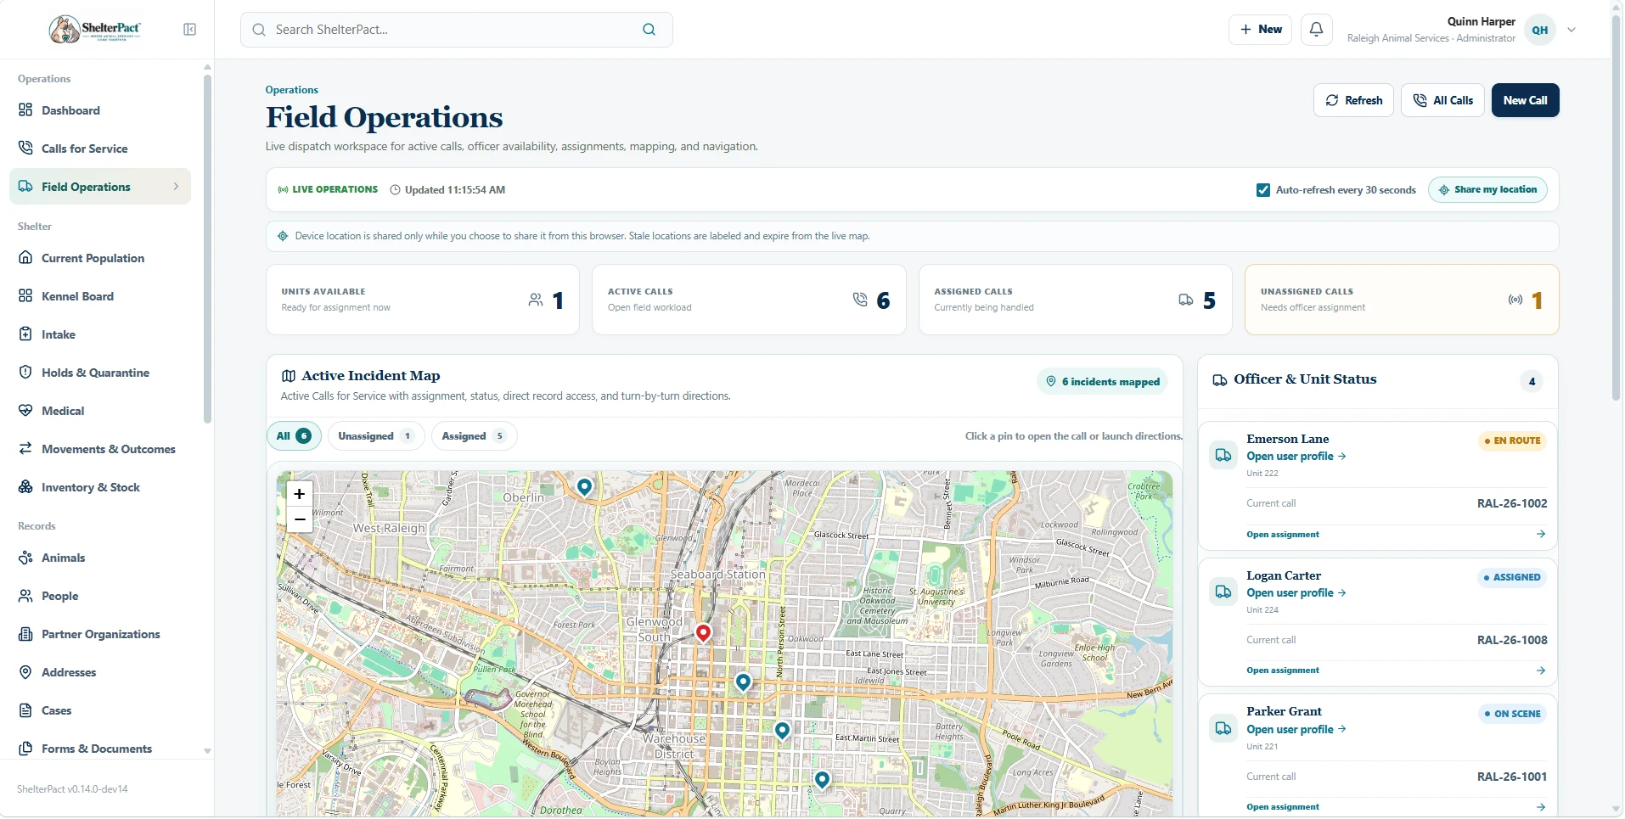This screenshot has width=1625, height=819.
Task: Open the Kennel Board
Action: (x=100, y=296)
